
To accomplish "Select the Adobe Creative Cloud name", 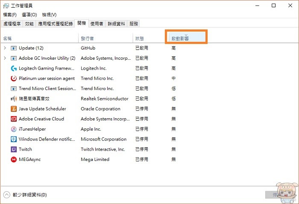I will [x=41, y=119].
